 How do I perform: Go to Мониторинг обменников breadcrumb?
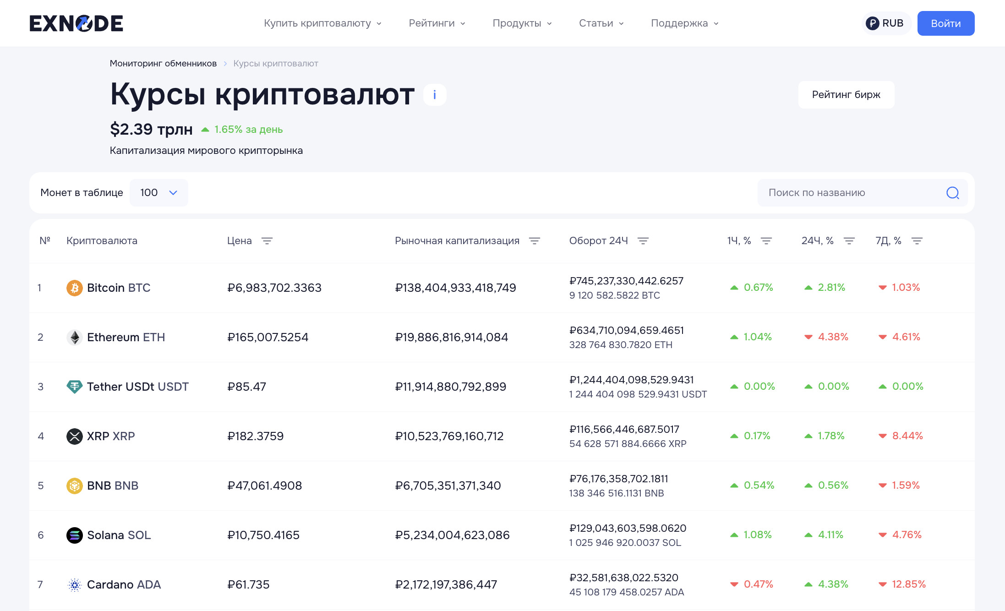tap(163, 64)
